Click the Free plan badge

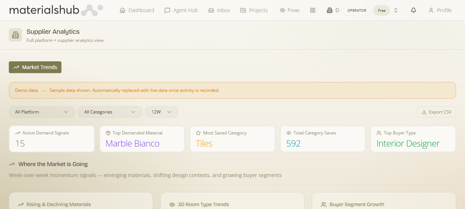pyautogui.click(x=381, y=10)
